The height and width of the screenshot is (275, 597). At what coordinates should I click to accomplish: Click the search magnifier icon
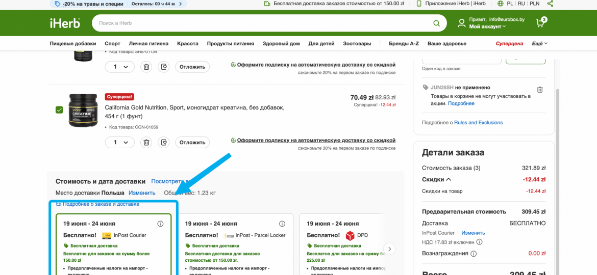click(x=436, y=23)
